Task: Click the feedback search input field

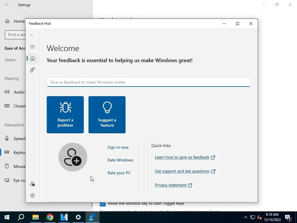Action: click(x=148, y=82)
